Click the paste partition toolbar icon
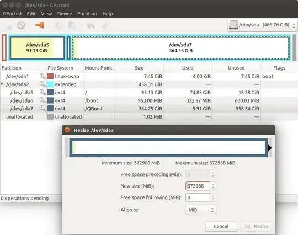Screen dimensions: 298x235 72,25
